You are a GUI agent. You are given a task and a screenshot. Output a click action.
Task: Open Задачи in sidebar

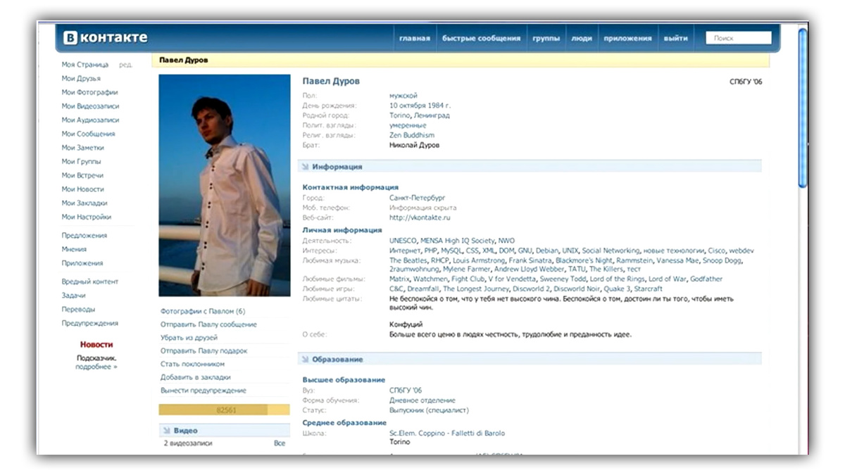tap(73, 296)
